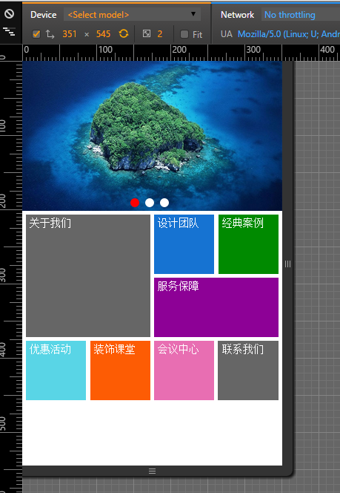Select the red first carousel dot

[x=135, y=203]
